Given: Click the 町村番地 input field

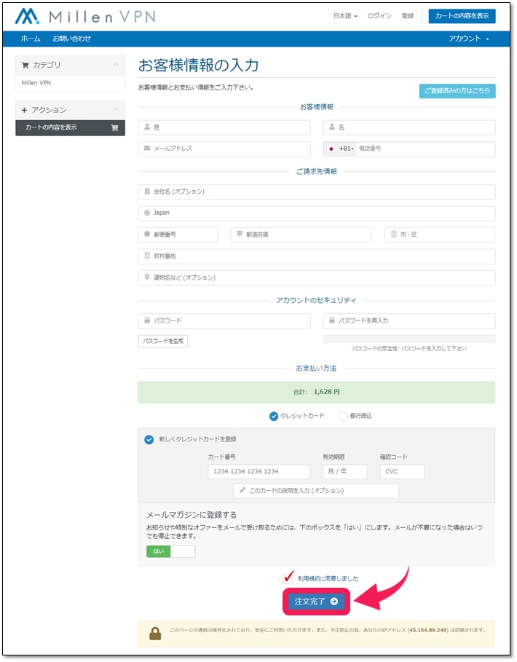Looking at the screenshot, I should click(317, 256).
